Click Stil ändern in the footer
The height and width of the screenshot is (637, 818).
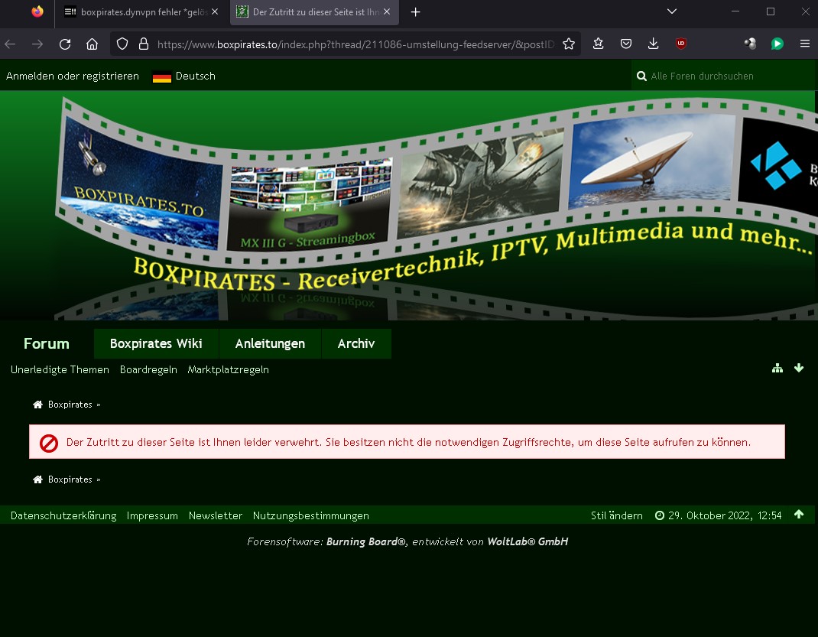click(x=616, y=516)
